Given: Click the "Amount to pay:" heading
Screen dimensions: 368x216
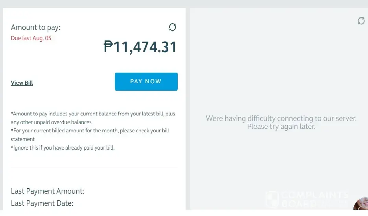Looking at the screenshot, I should (35, 27).
